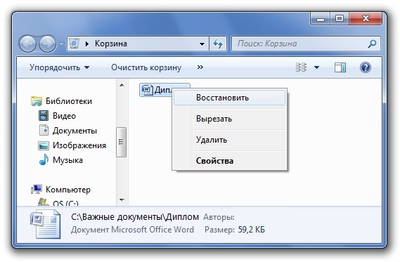Focus the Поиск: Корзина search field
400x262 pixels.
pyautogui.click(x=306, y=44)
